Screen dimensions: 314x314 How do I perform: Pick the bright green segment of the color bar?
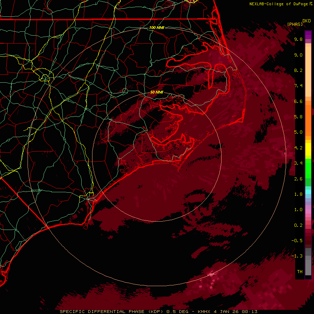click(308, 169)
